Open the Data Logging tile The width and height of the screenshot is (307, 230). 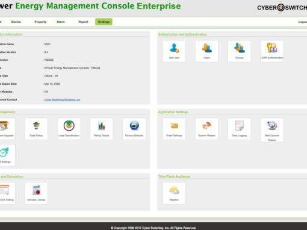pos(239,129)
